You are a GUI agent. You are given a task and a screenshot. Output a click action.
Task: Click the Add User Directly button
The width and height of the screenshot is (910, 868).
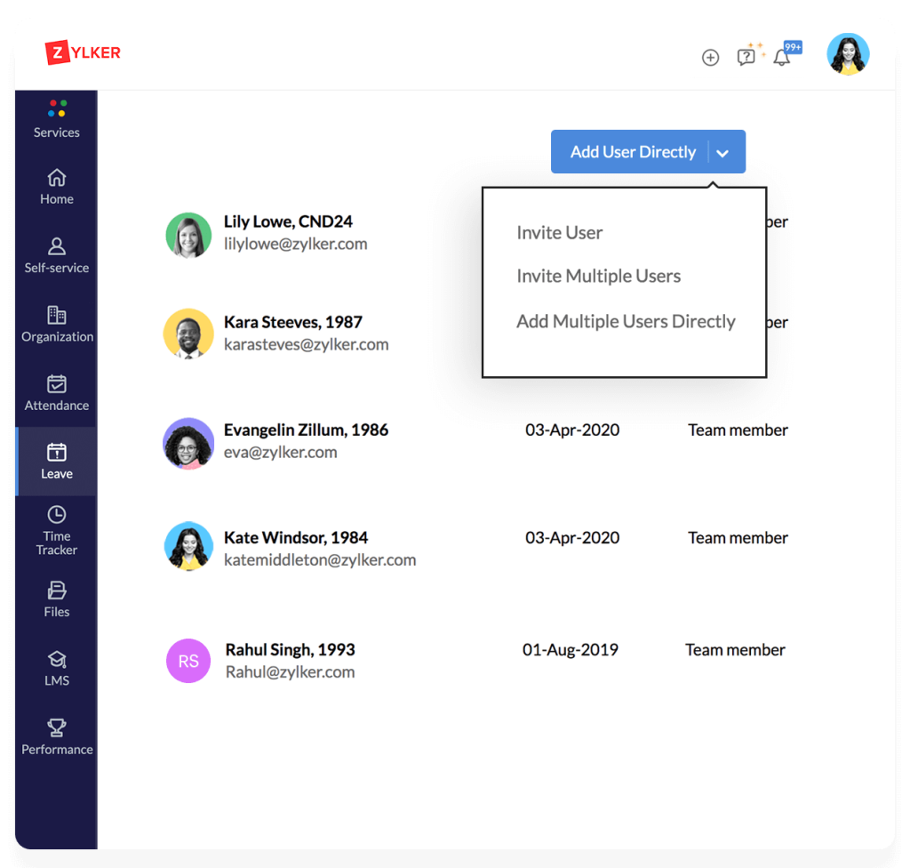tap(632, 152)
